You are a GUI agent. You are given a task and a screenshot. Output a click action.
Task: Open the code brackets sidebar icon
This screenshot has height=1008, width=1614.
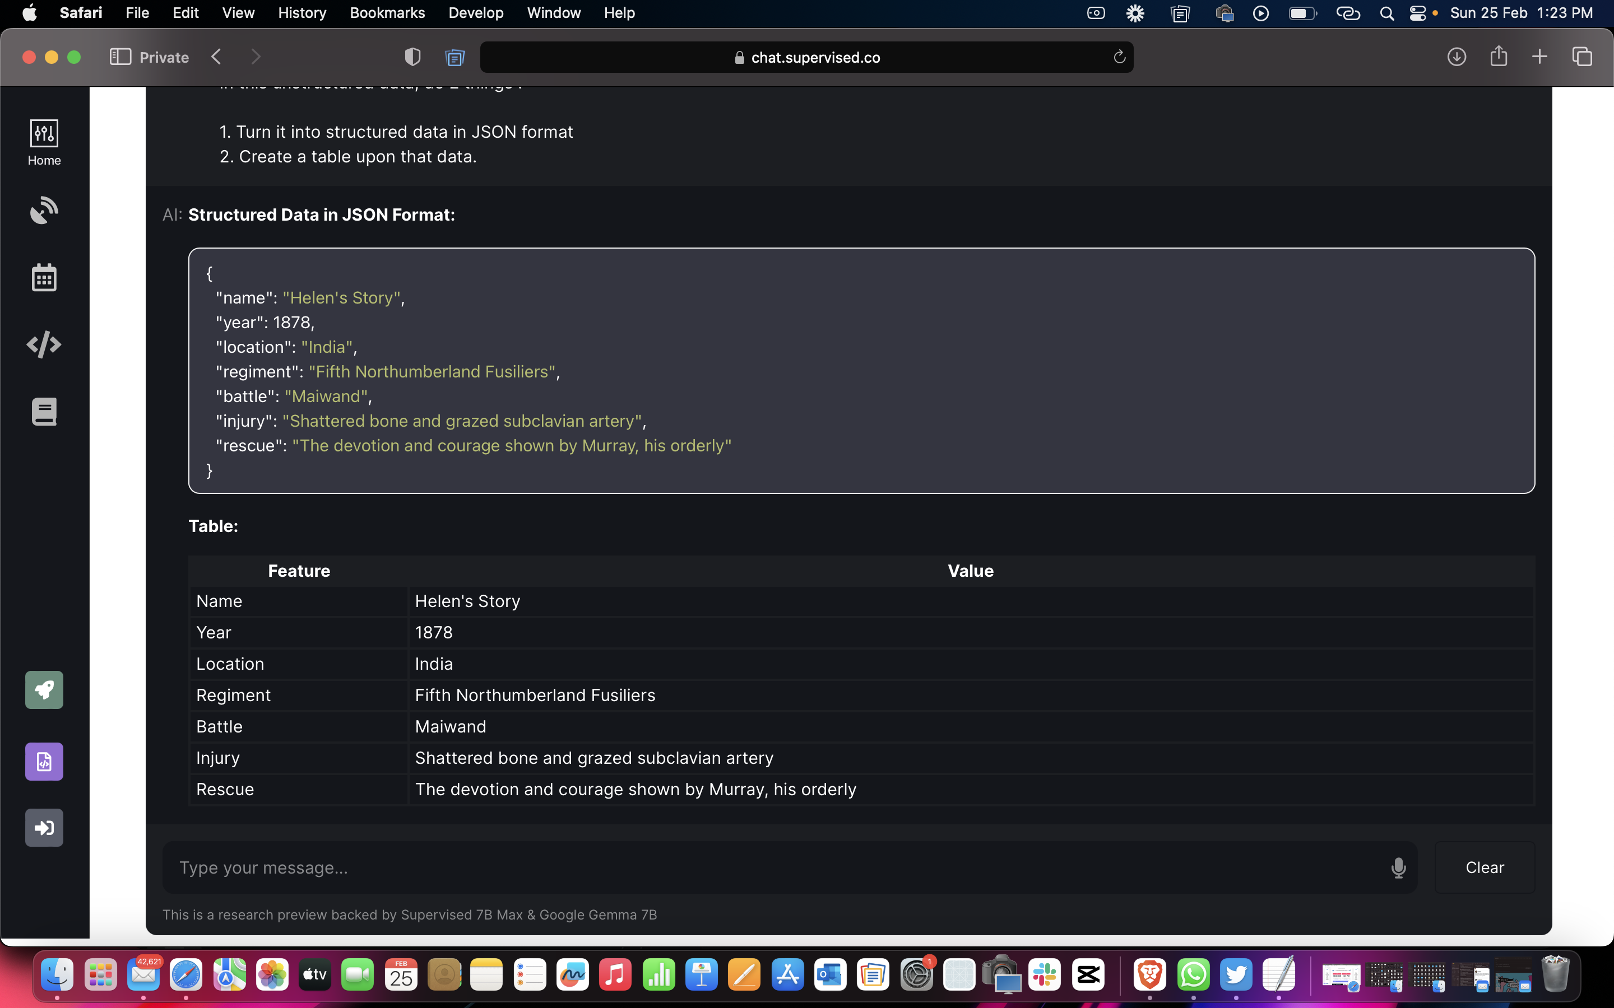(x=44, y=344)
